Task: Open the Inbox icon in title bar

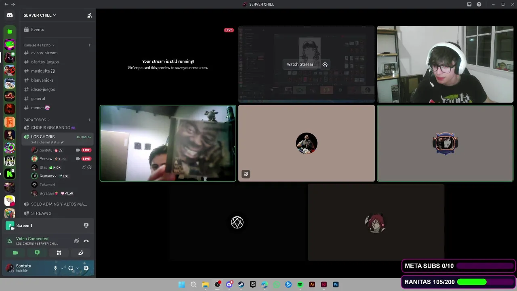Action: [x=469, y=4]
